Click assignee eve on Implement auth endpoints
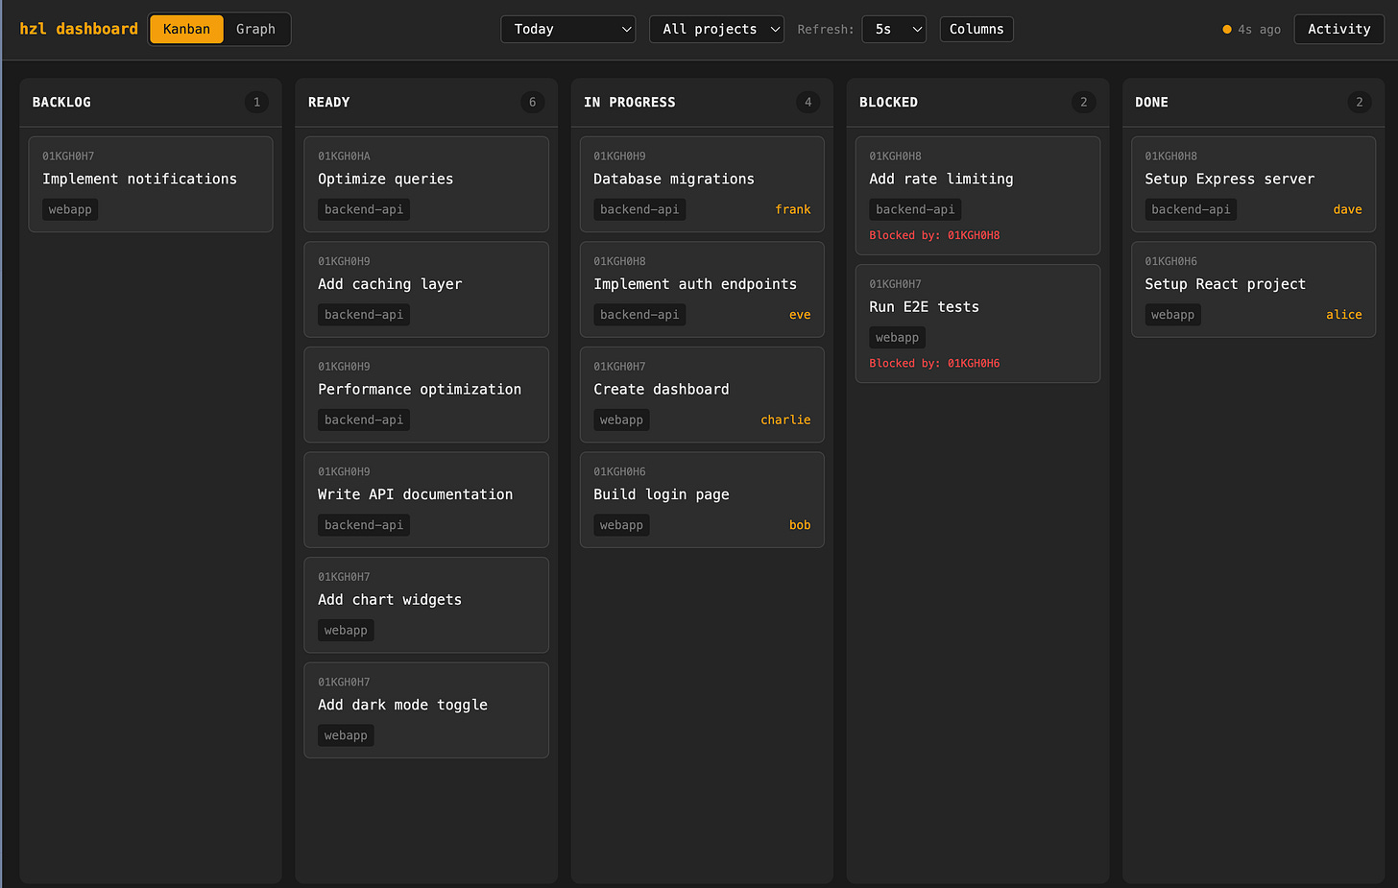The image size is (1398, 888). [800, 315]
